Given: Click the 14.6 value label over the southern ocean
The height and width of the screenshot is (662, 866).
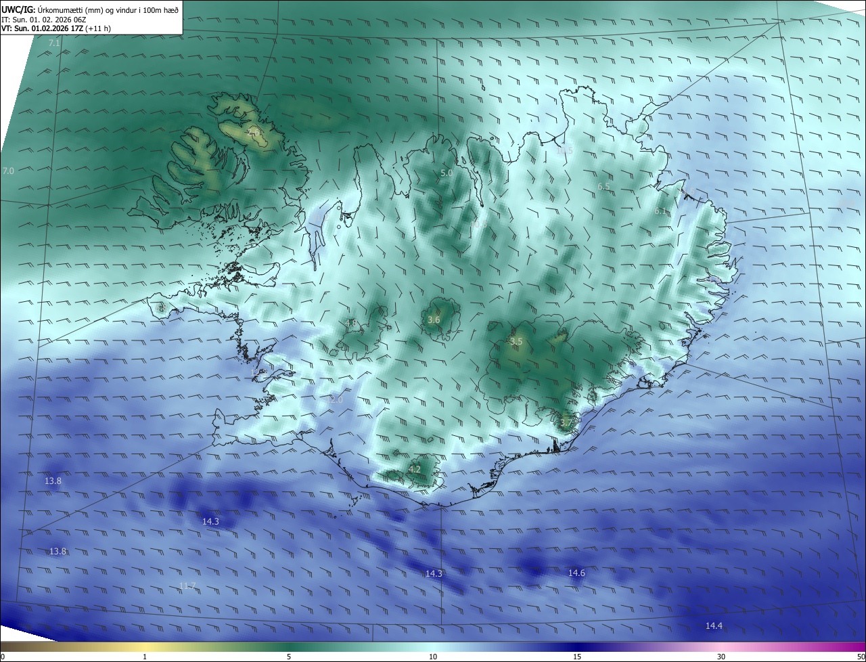Looking at the screenshot, I should 576,573.
